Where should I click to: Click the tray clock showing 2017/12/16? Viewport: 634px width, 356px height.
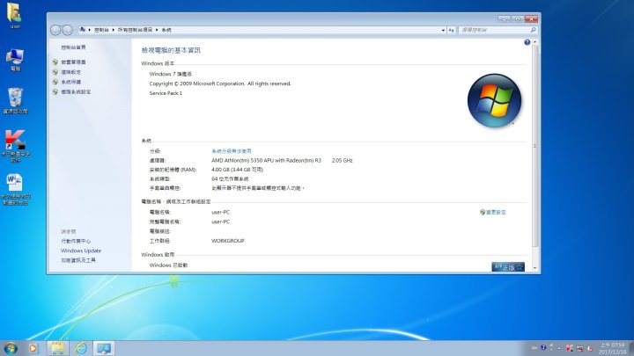click(x=612, y=348)
